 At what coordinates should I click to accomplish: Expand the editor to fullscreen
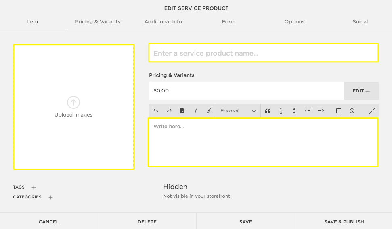click(x=372, y=111)
